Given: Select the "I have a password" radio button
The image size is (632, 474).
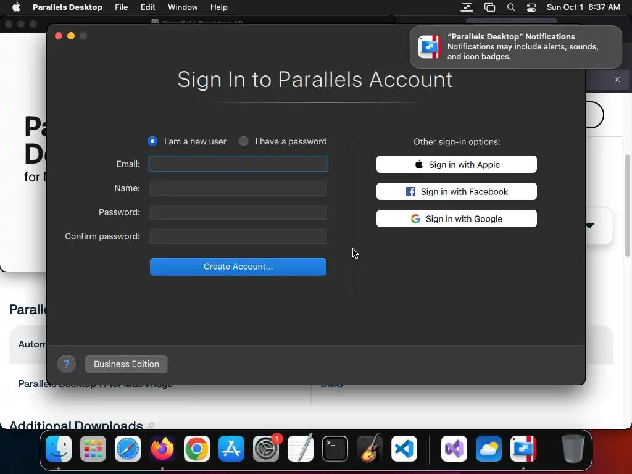Looking at the screenshot, I should tap(243, 141).
